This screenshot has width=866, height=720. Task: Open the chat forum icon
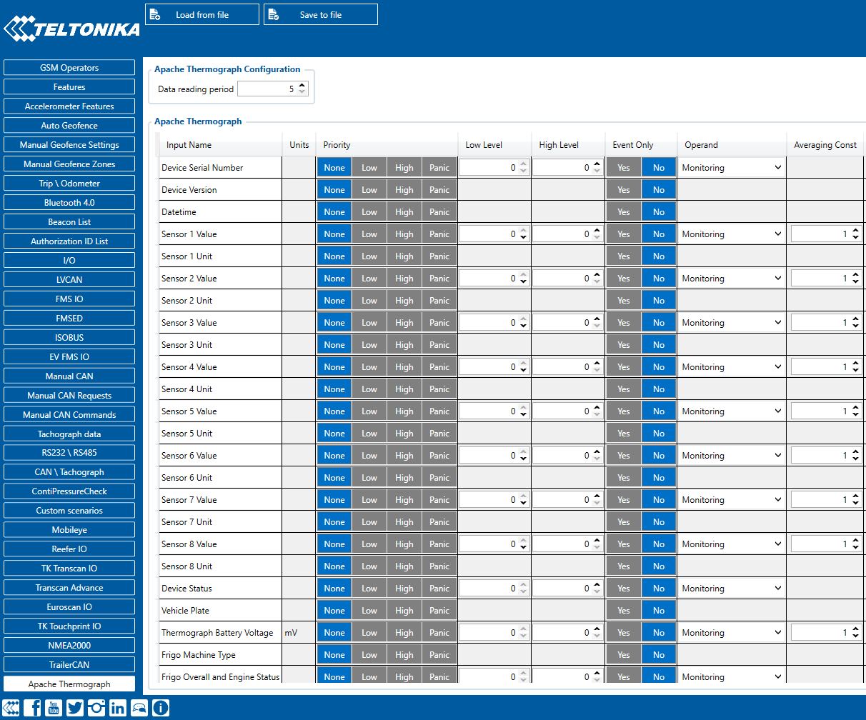(139, 708)
